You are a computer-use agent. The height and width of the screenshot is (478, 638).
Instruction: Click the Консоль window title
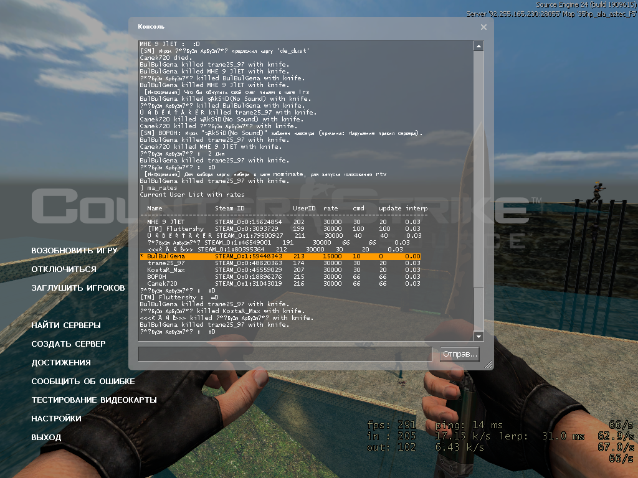[x=151, y=27]
